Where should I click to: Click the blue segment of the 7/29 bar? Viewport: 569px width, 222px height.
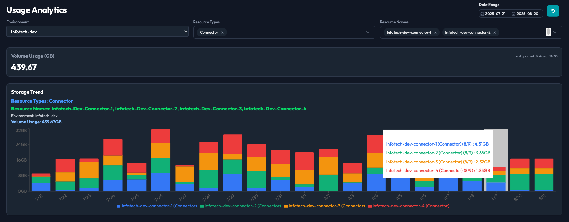tap(233, 182)
